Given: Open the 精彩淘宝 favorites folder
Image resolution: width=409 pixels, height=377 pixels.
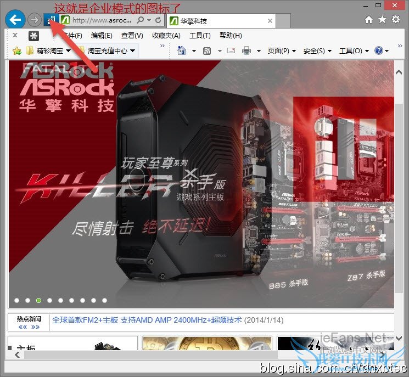Looking at the screenshot, I should pos(49,50).
